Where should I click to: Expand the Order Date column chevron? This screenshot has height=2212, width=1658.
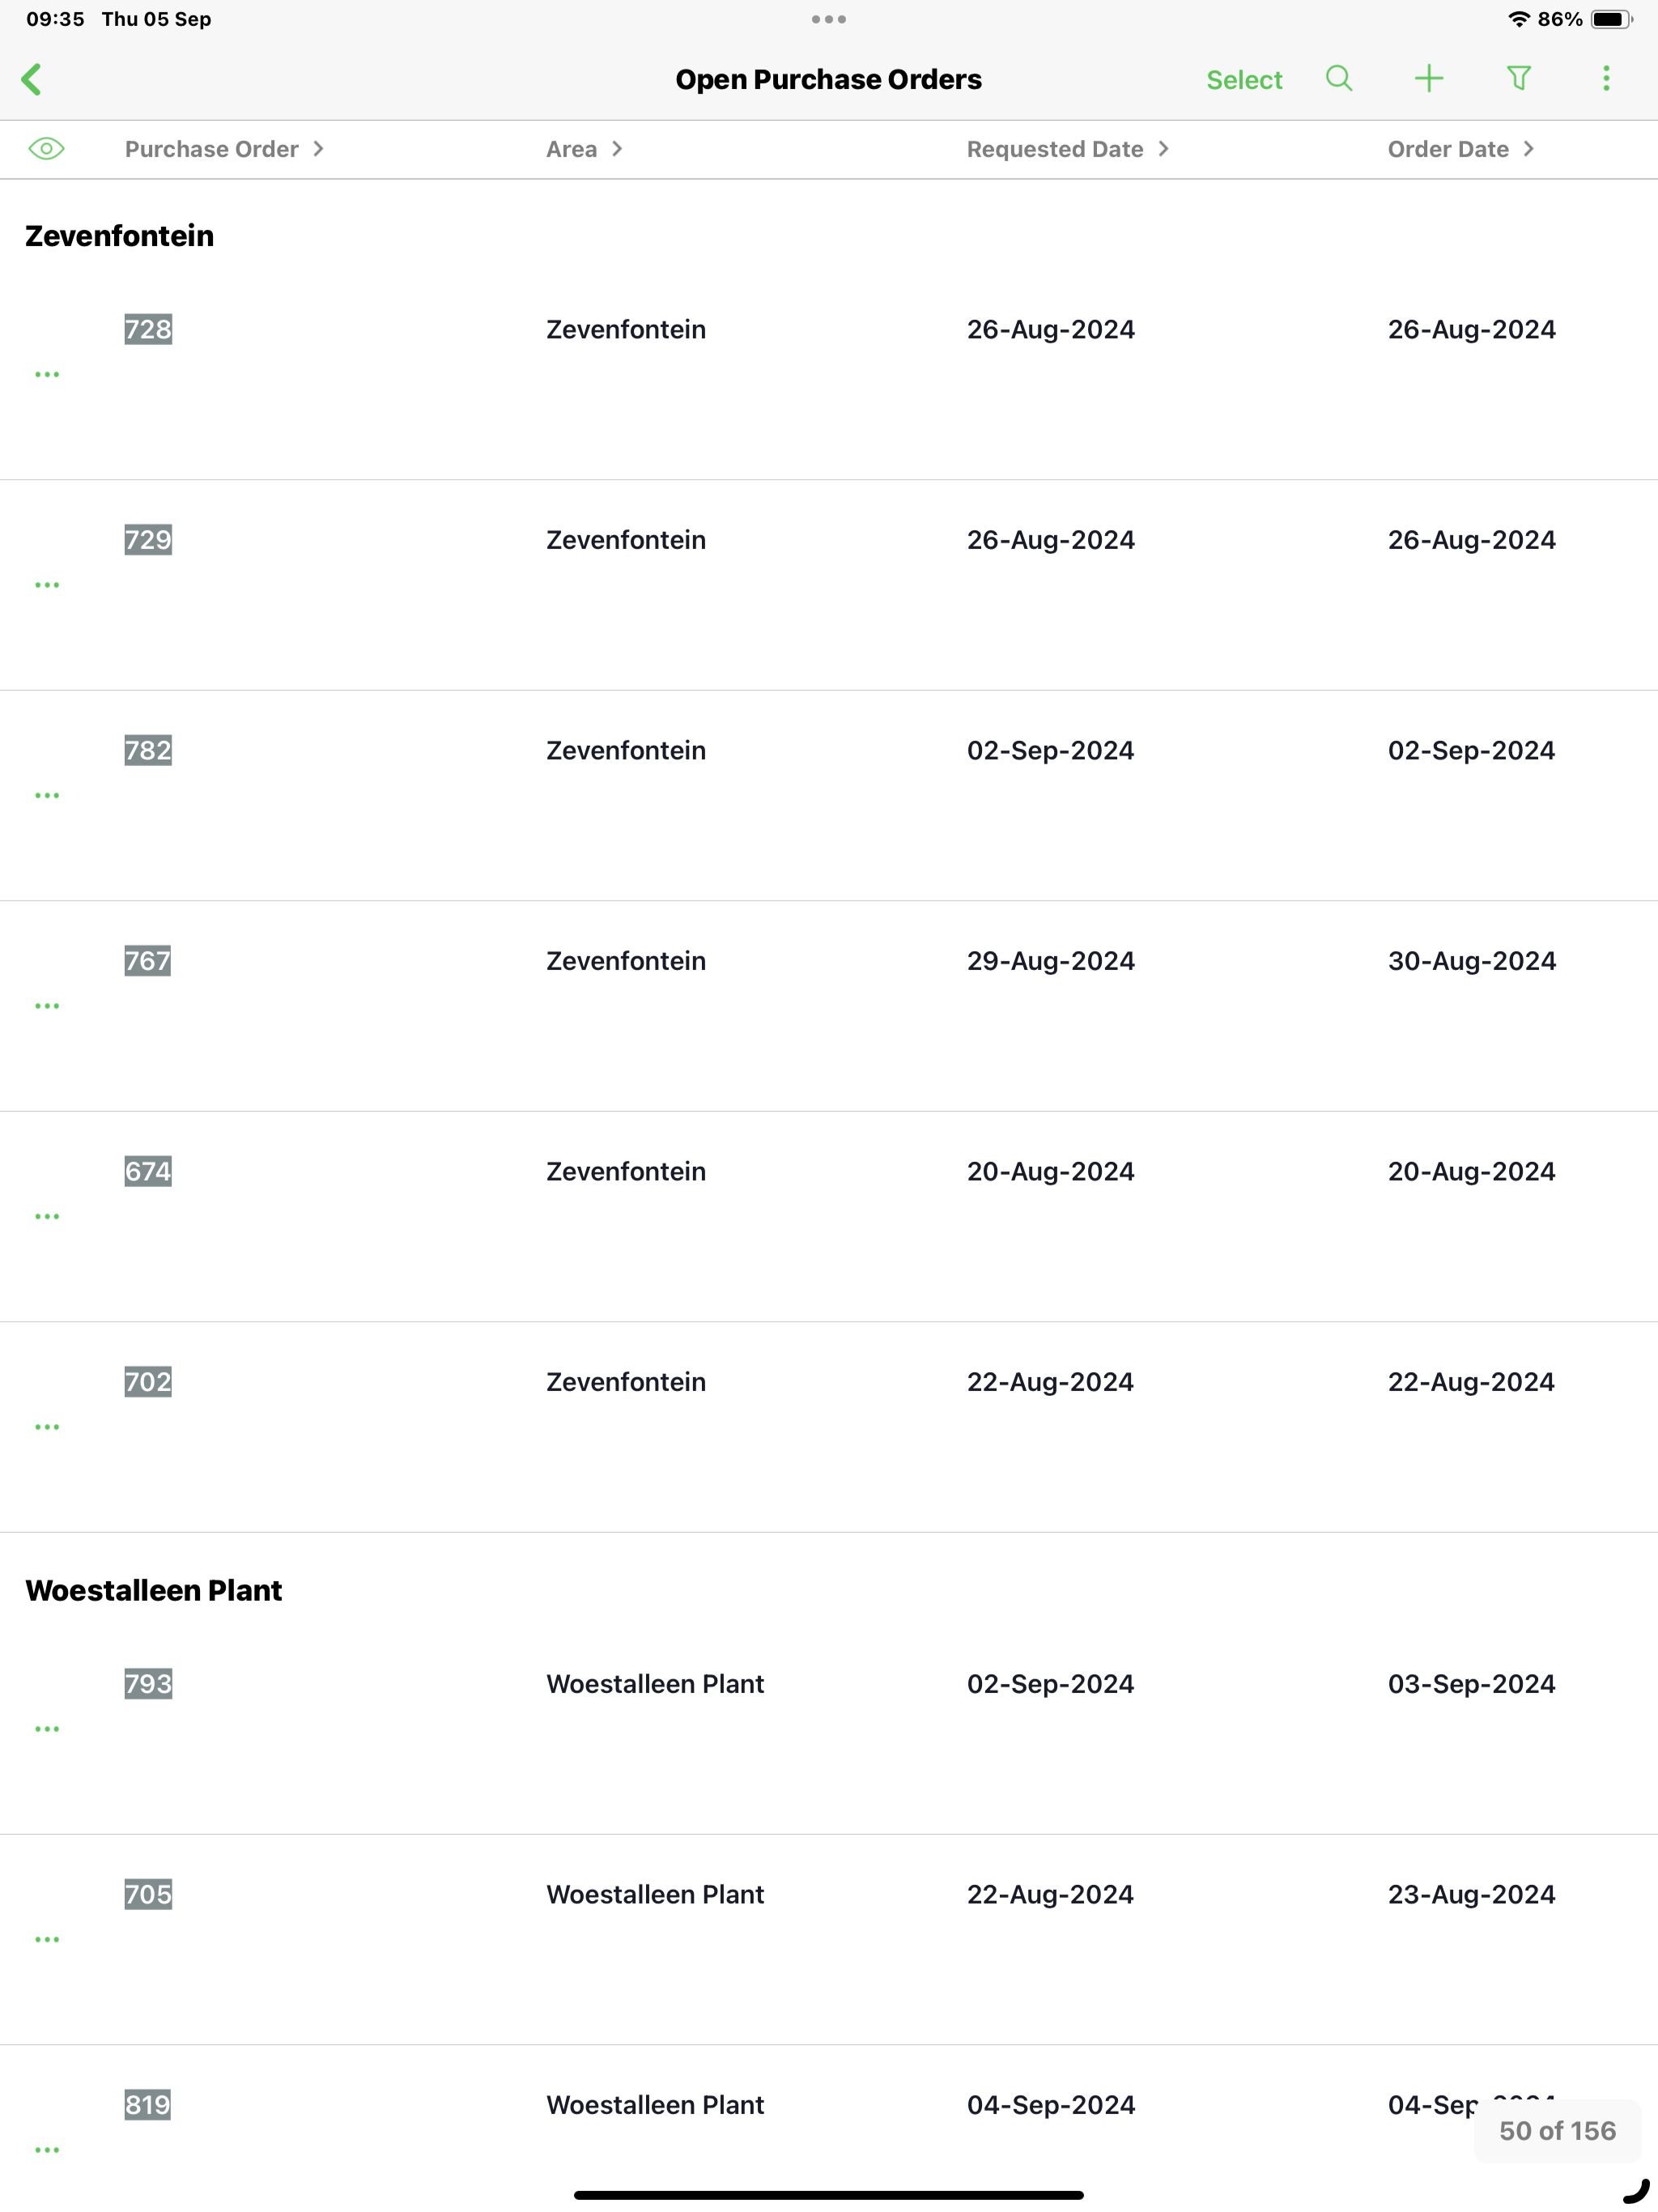click(x=1528, y=149)
